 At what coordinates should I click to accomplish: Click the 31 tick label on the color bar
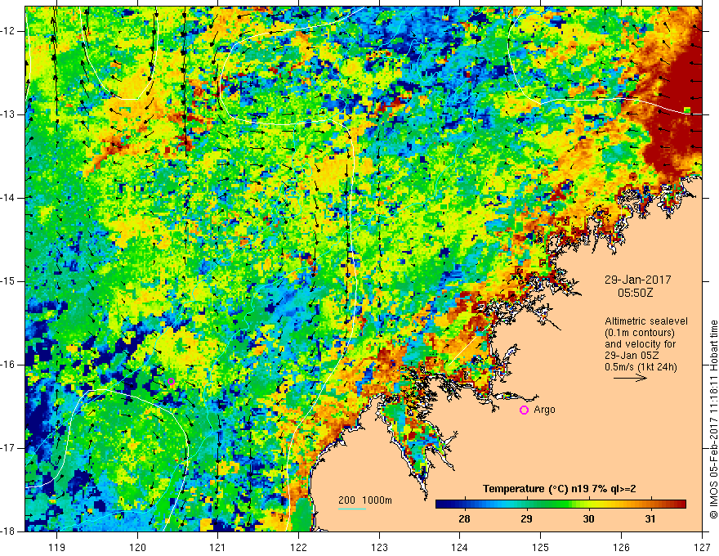point(650,519)
